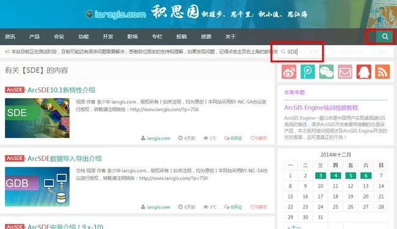The image size is (397, 229).
Task: Select calendar date 4
Action: coord(335,176)
